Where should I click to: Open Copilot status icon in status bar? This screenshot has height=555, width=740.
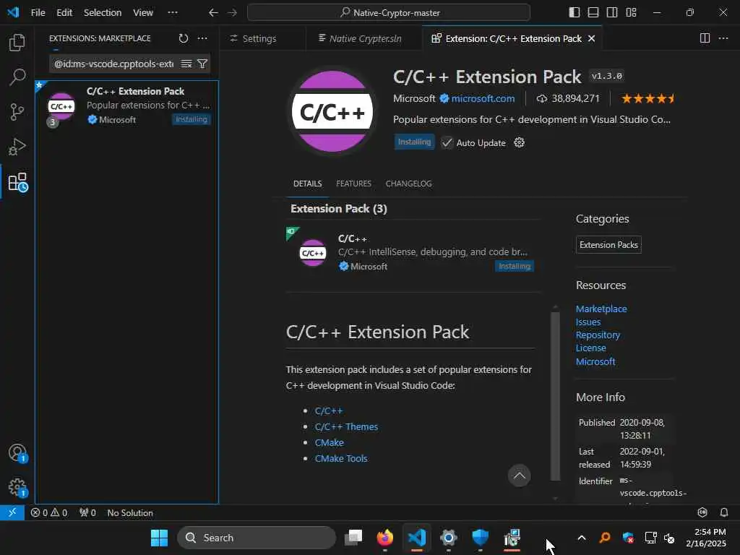[x=702, y=512]
